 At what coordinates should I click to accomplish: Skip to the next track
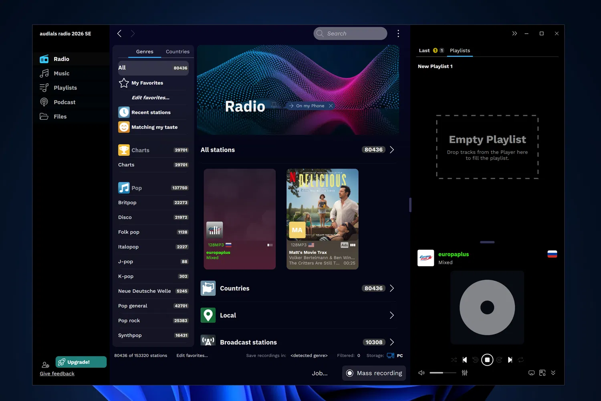510,360
